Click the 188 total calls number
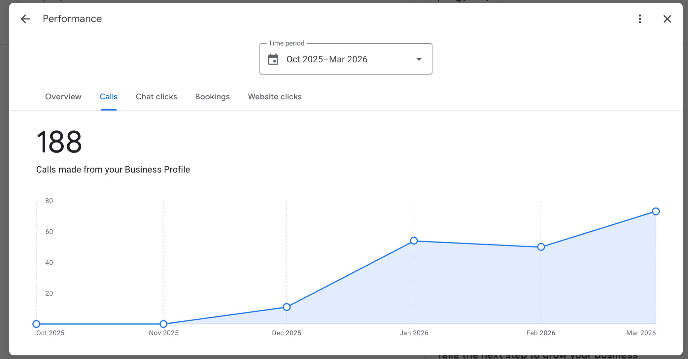This screenshot has height=359, width=688. tap(59, 142)
